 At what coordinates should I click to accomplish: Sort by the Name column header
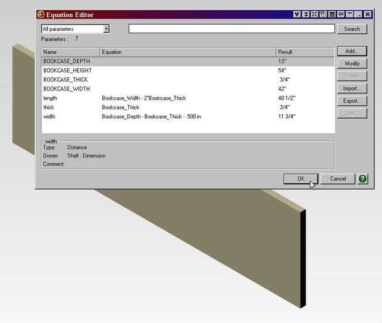point(70,52)
